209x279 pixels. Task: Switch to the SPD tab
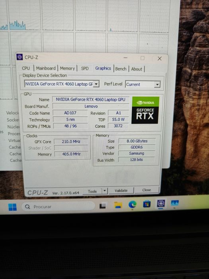85,69
